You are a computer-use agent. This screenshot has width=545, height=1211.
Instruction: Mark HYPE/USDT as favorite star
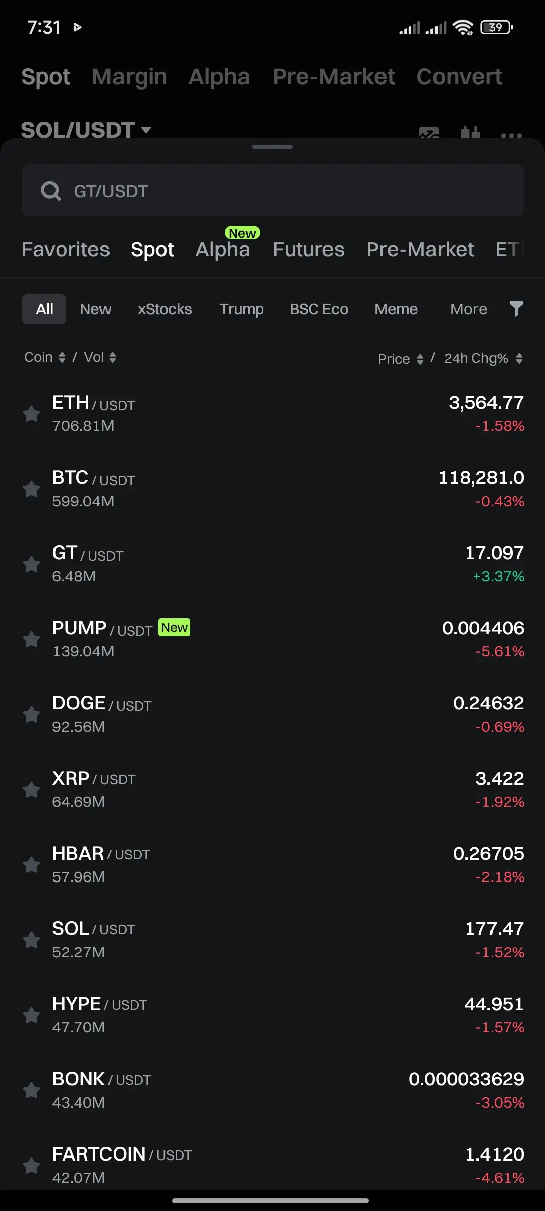coord(31,1015)
